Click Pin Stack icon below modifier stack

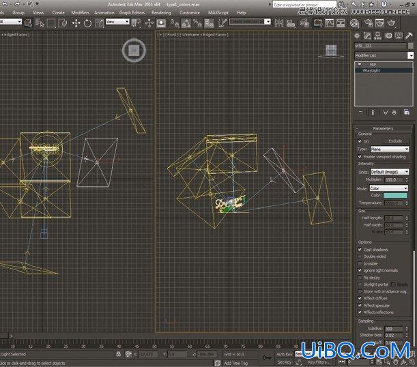[x=360, y=113]
